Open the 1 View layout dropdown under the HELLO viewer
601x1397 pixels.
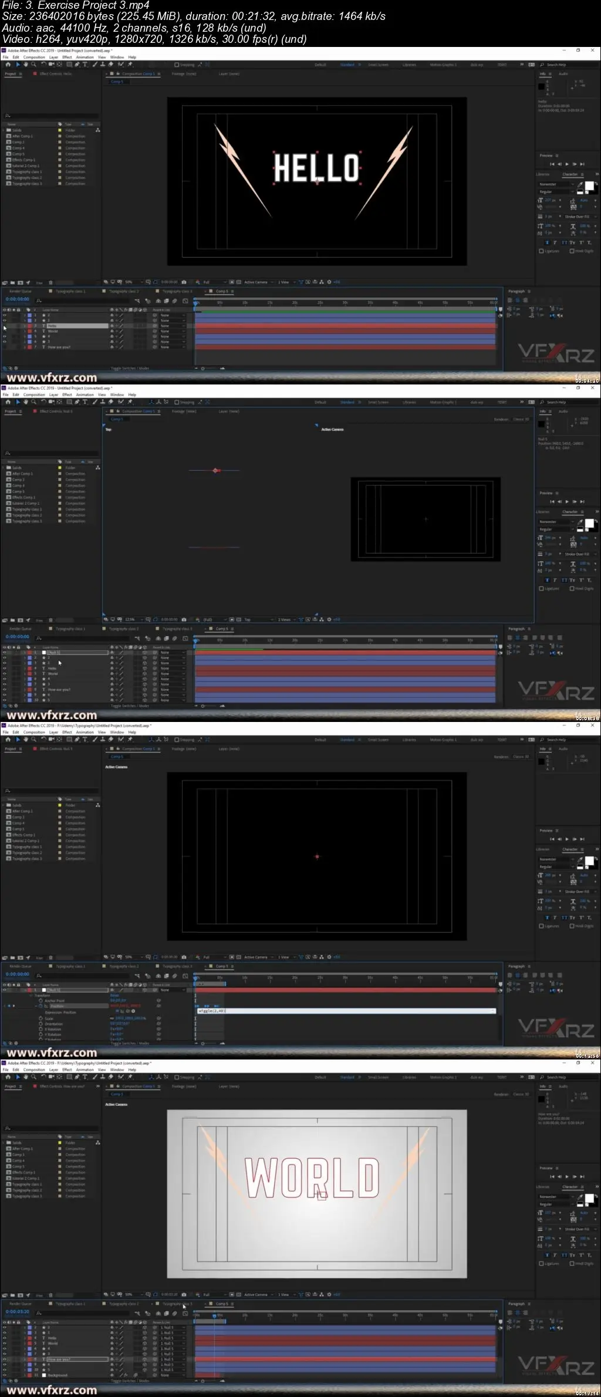[x=286, y=282]
